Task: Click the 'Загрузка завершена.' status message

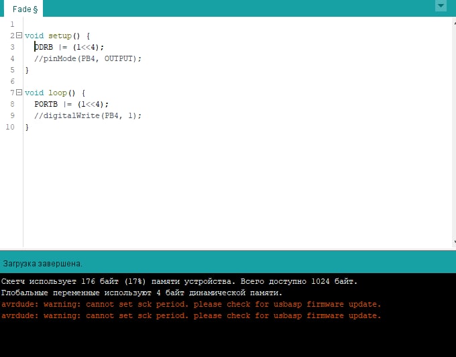Action: pyautogui.click(x=42, y=264)
